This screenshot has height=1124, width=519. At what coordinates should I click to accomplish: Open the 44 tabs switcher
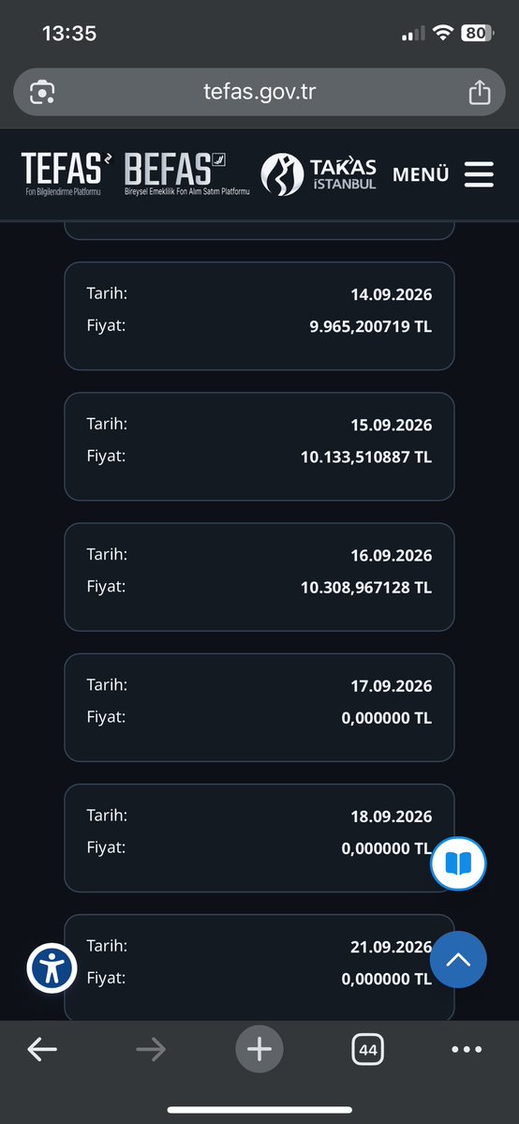click(x=368, y=1050)
